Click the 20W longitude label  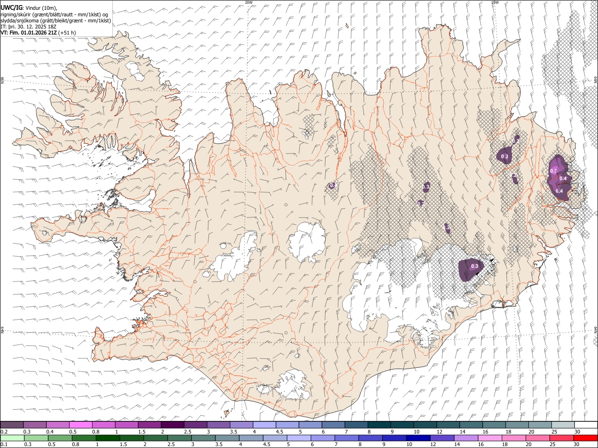pyautogui.click(x=249, y=2)
